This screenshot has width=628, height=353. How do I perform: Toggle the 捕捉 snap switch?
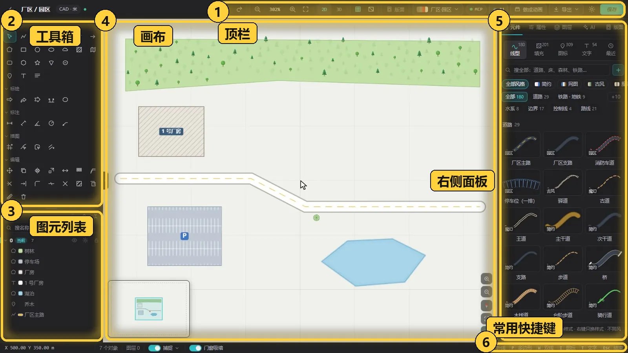point(154,348)
